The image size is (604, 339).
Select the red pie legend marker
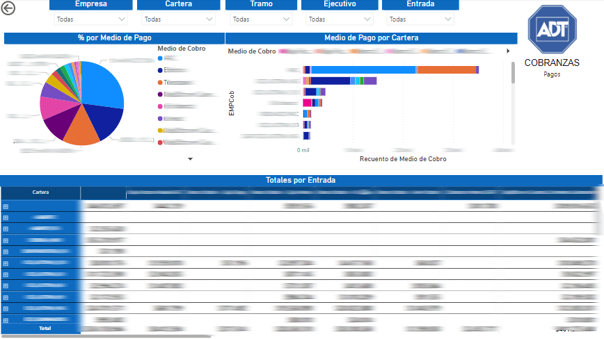(x=160, y=142)
